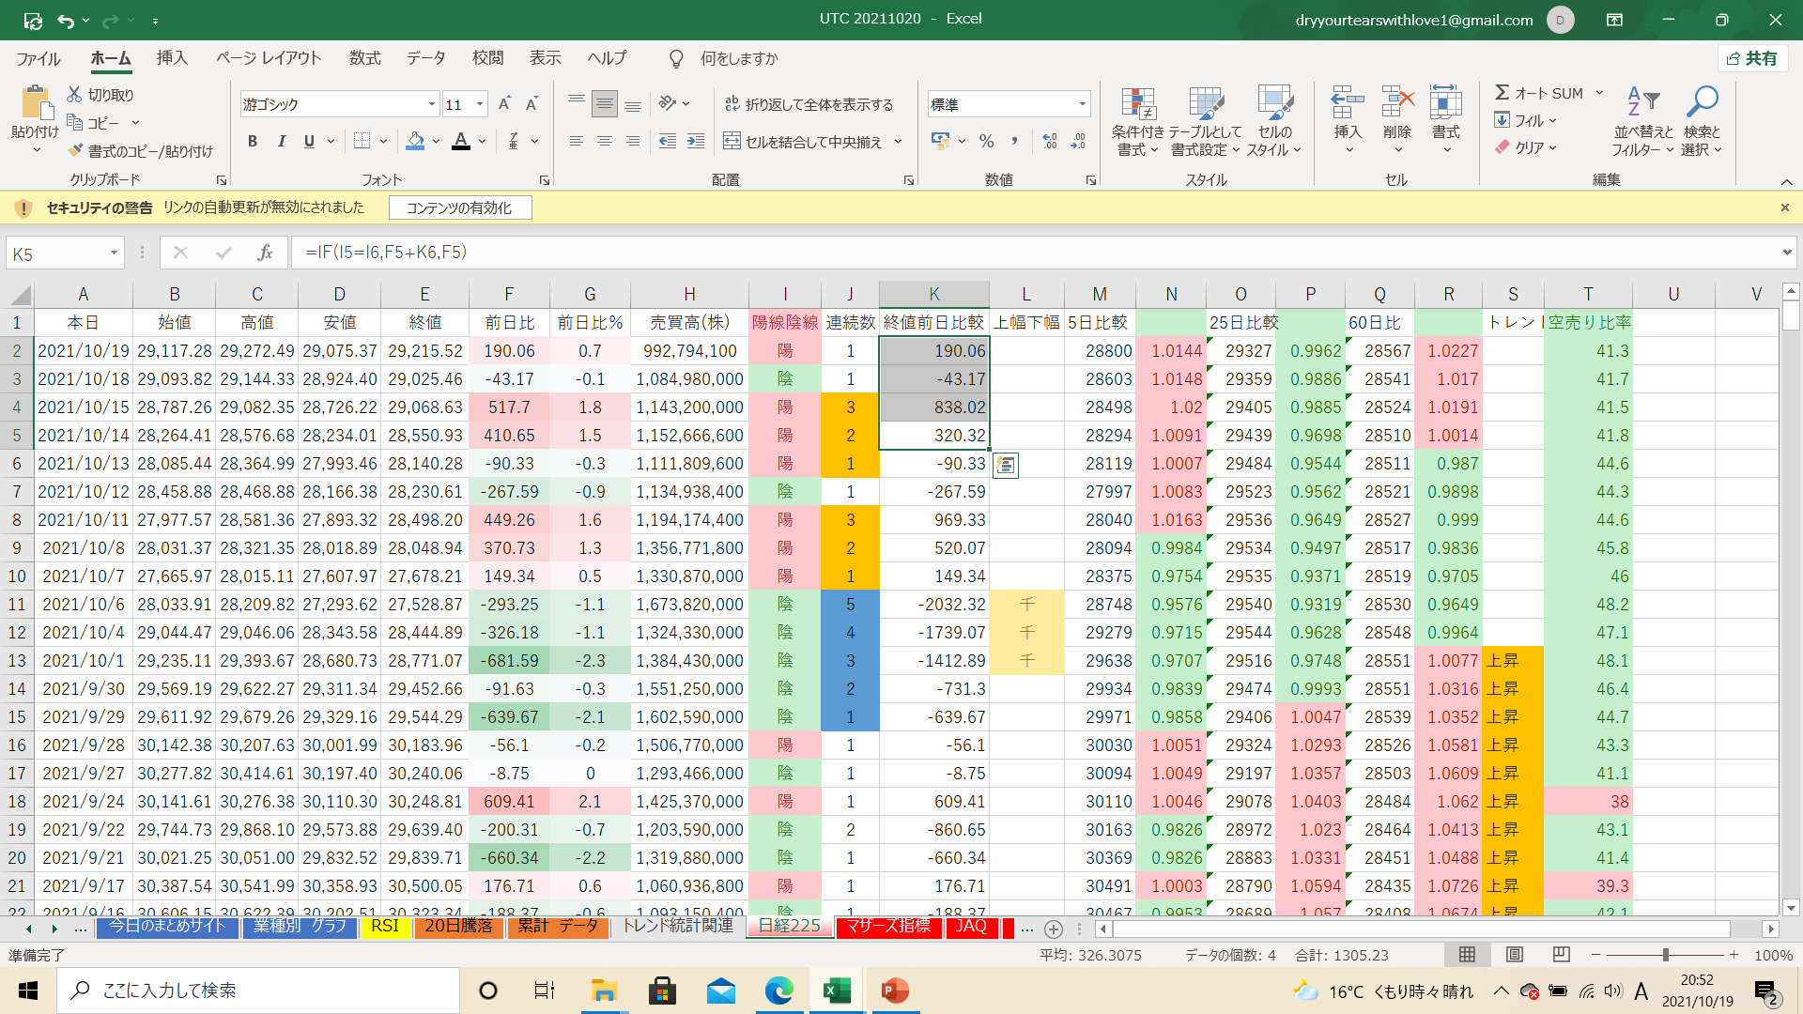
Task: Open the Data ribbon tab
Action: [x=425, y=58]
